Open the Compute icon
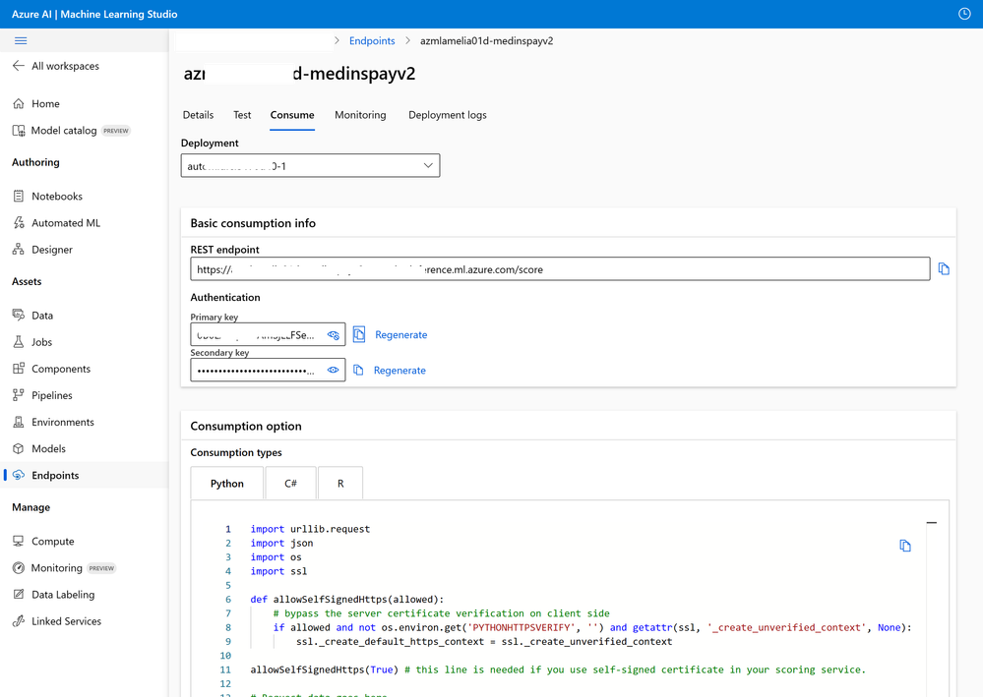Viewport: 983px width, 697px height. [x=19, y=541]
